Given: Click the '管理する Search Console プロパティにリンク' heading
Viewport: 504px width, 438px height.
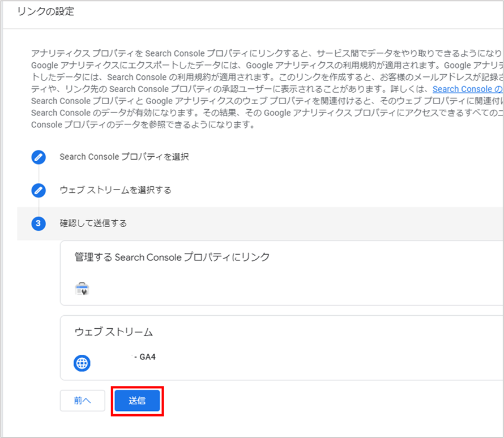Looking at the screenshot, I should 172,257.
